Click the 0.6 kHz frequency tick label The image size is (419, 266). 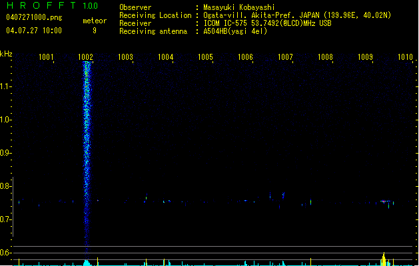5,253
